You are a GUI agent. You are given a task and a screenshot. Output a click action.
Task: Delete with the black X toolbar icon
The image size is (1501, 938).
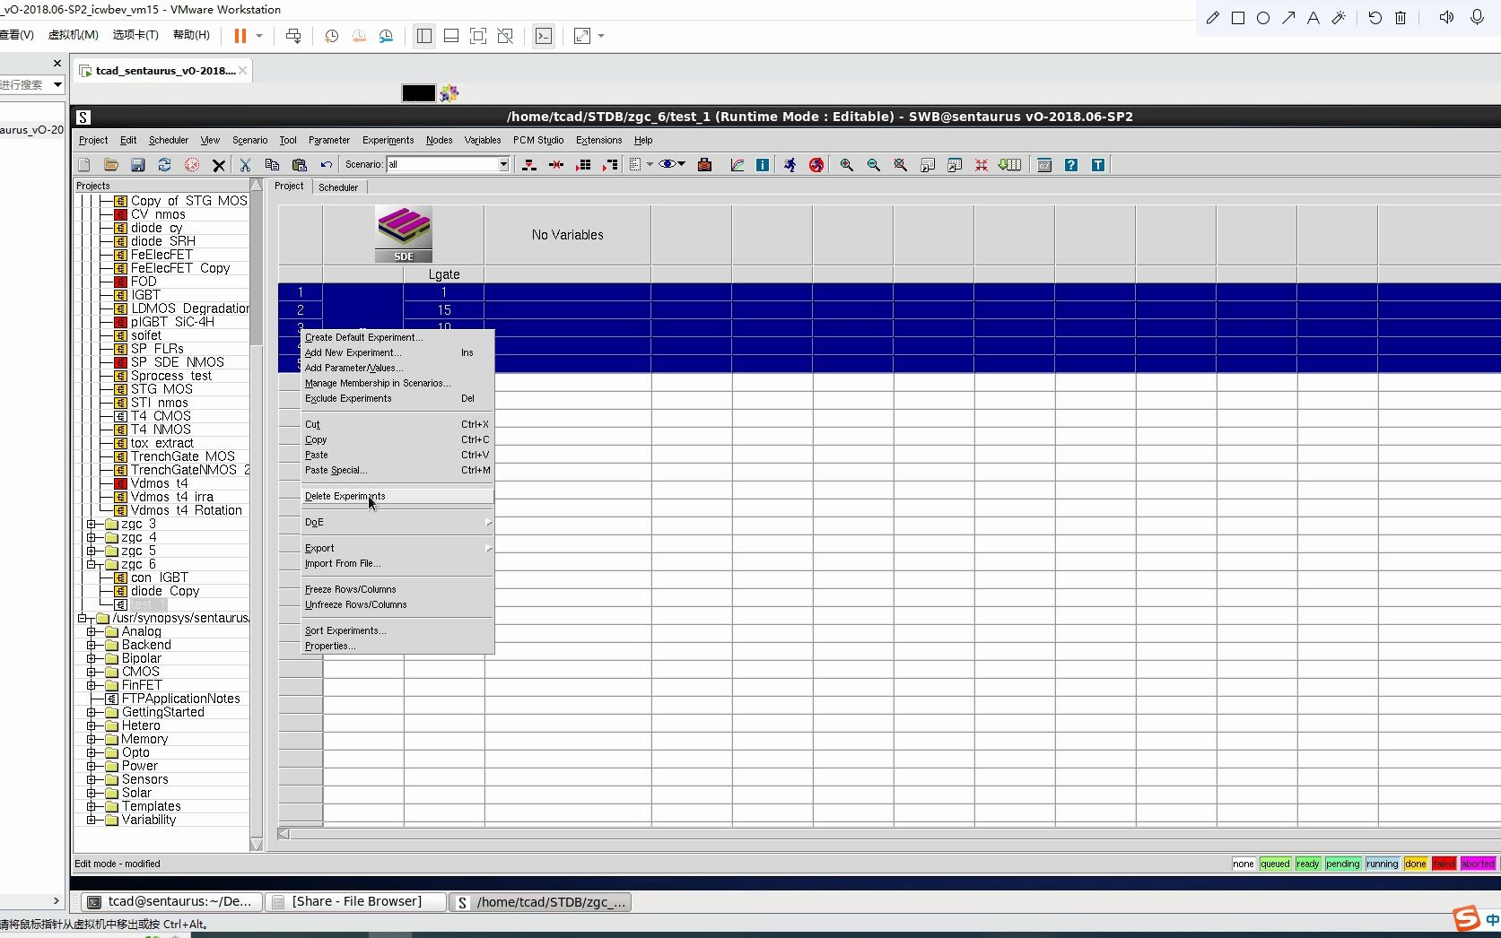[x=218, y=165]
